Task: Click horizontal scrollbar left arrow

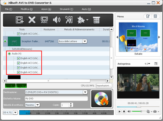Action: click(5, 81)
